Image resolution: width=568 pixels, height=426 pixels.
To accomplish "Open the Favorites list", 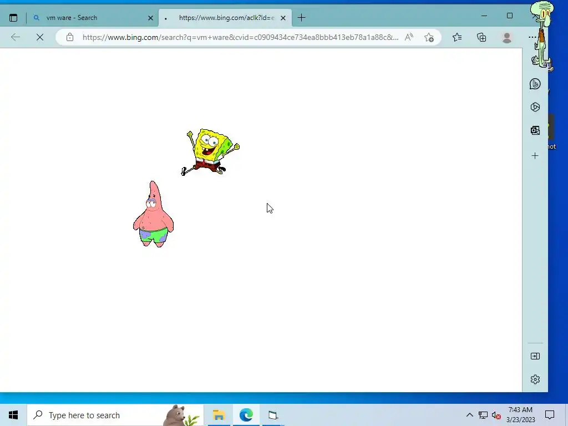I will pyautogui.click(x=457, y=37).
